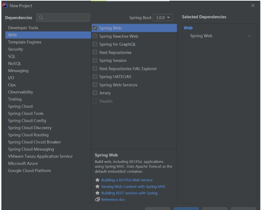Open the Spring Boot version dropdown

163,17
